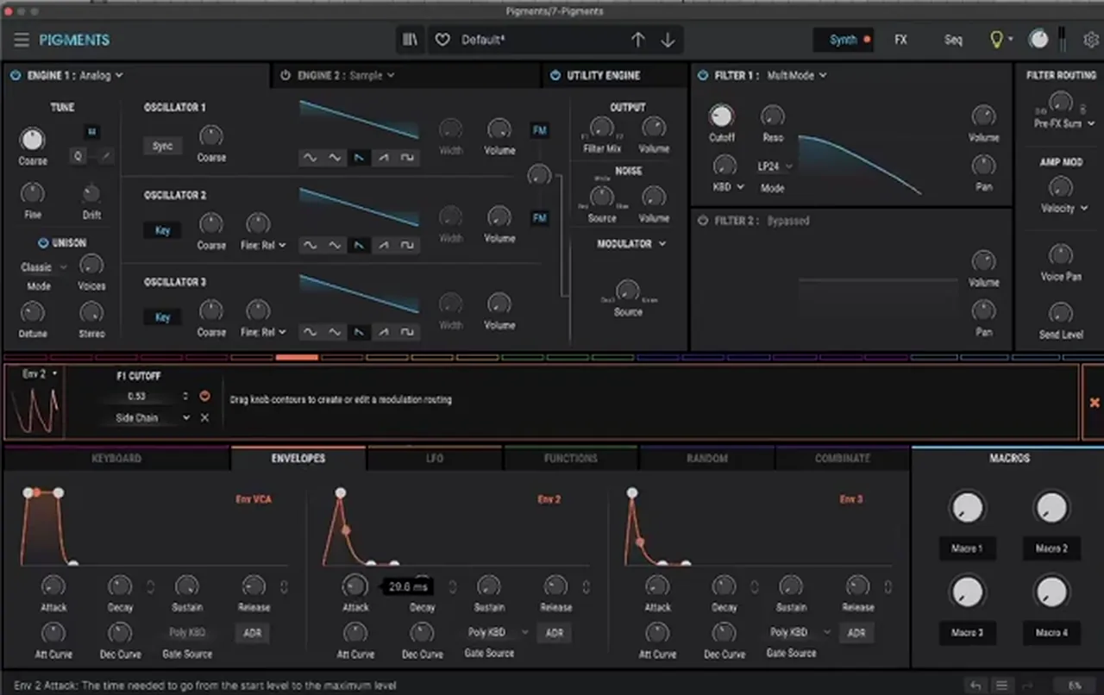Image resolution: width=1104 pixels, height=695 pixels.
Task: Open Oscillator 2 Fine: Rel dropdown
Action: tap(263, 246)
